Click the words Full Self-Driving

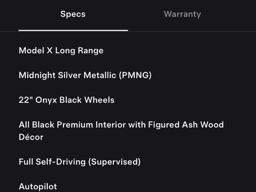(52, 162)
